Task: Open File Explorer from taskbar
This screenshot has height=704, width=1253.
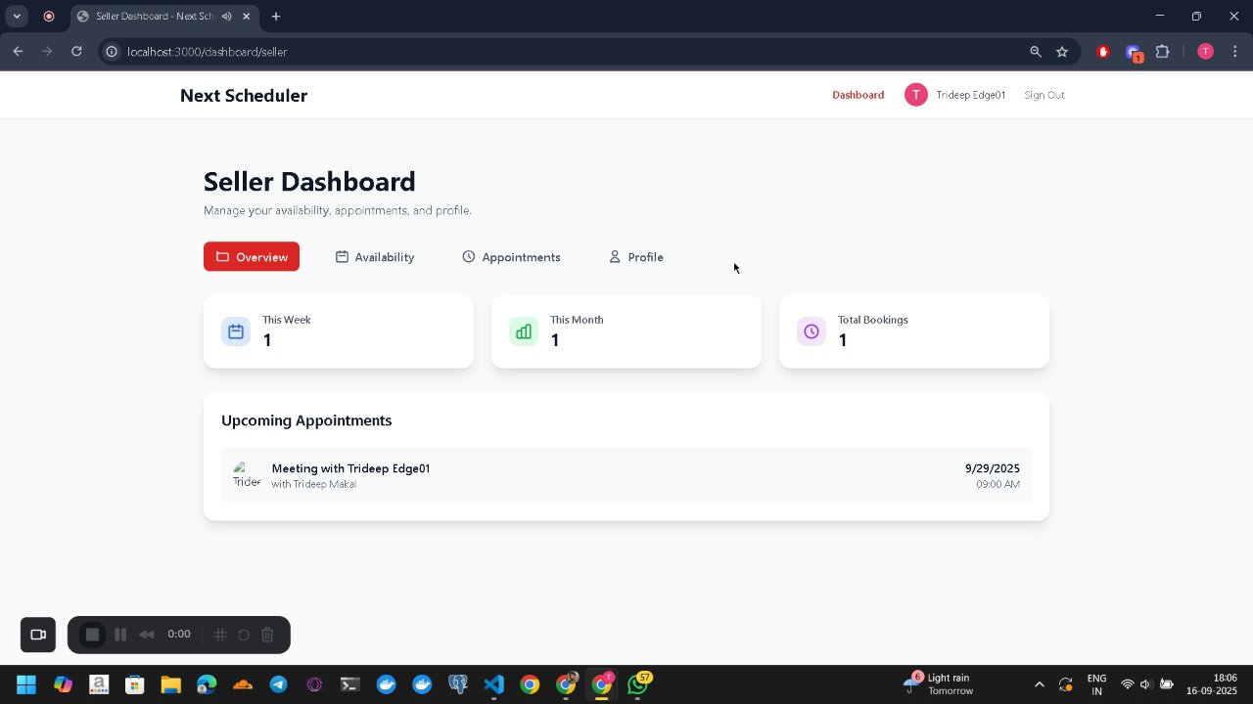Action: (x=170, y=684)
